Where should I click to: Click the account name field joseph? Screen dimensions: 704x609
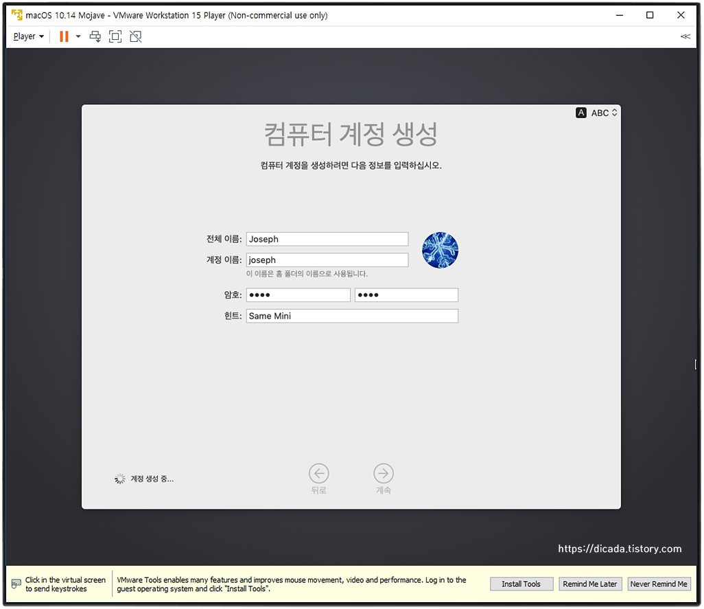click(x=327, y=260)
